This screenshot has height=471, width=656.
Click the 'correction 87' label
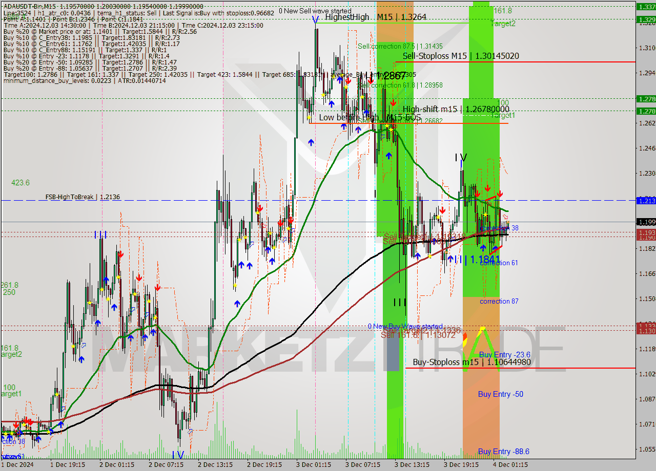pyautogui.click(x=499, y=301)
